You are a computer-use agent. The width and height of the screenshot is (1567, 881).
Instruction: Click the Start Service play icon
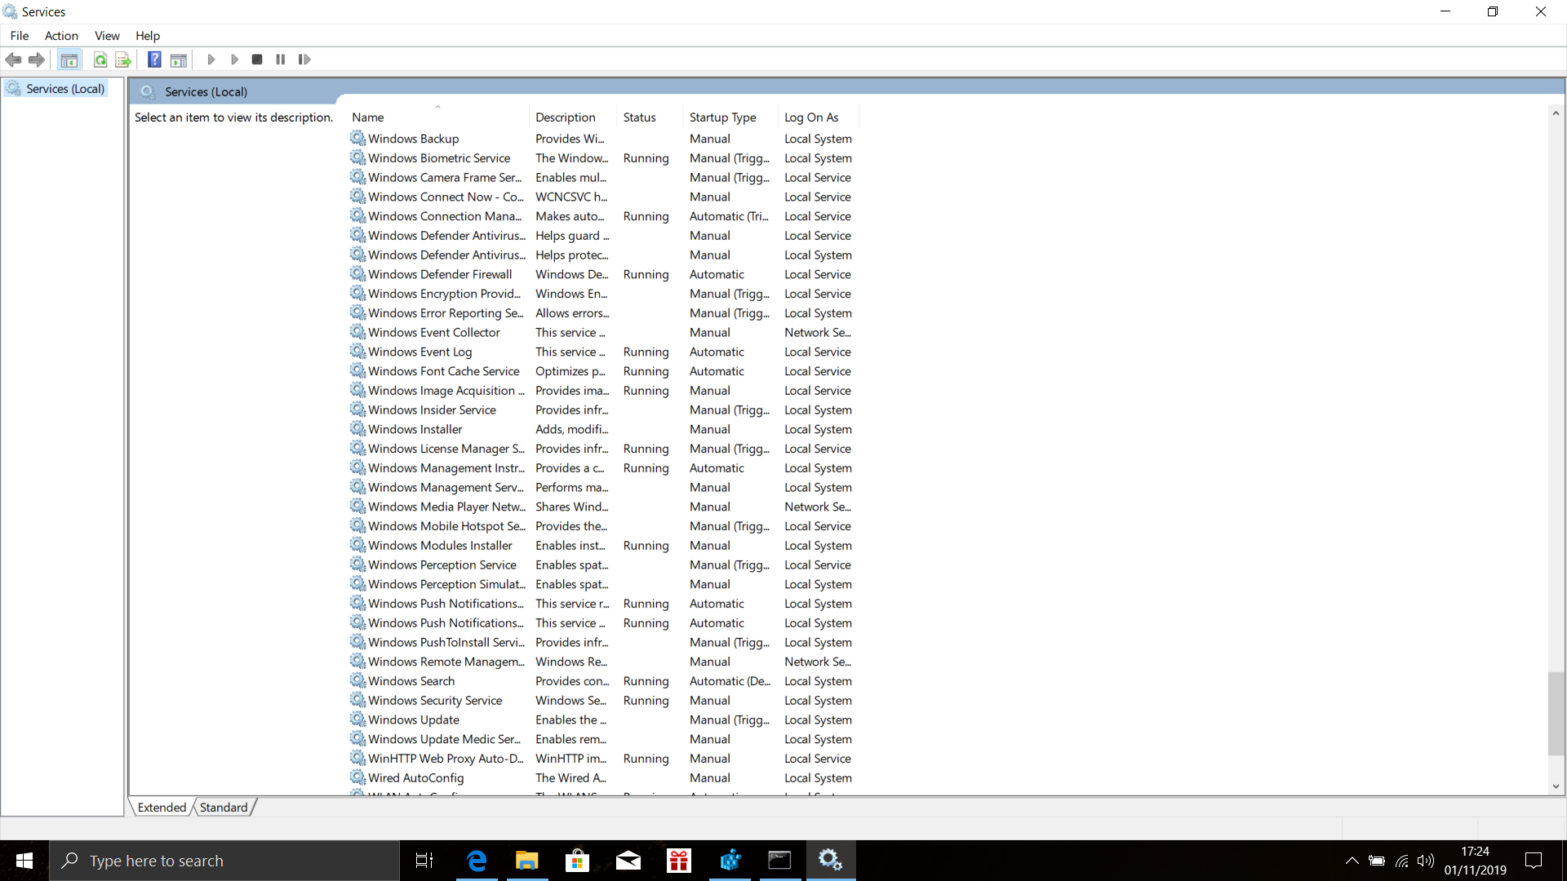point(211,60)
